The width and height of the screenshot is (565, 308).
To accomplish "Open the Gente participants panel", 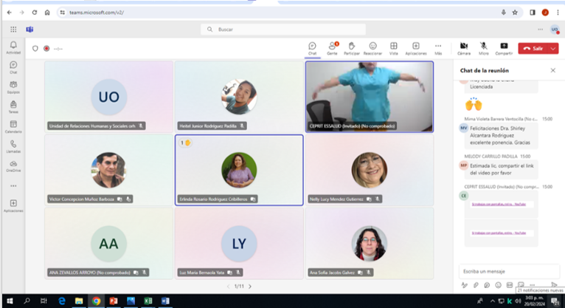I will point(332,48).
